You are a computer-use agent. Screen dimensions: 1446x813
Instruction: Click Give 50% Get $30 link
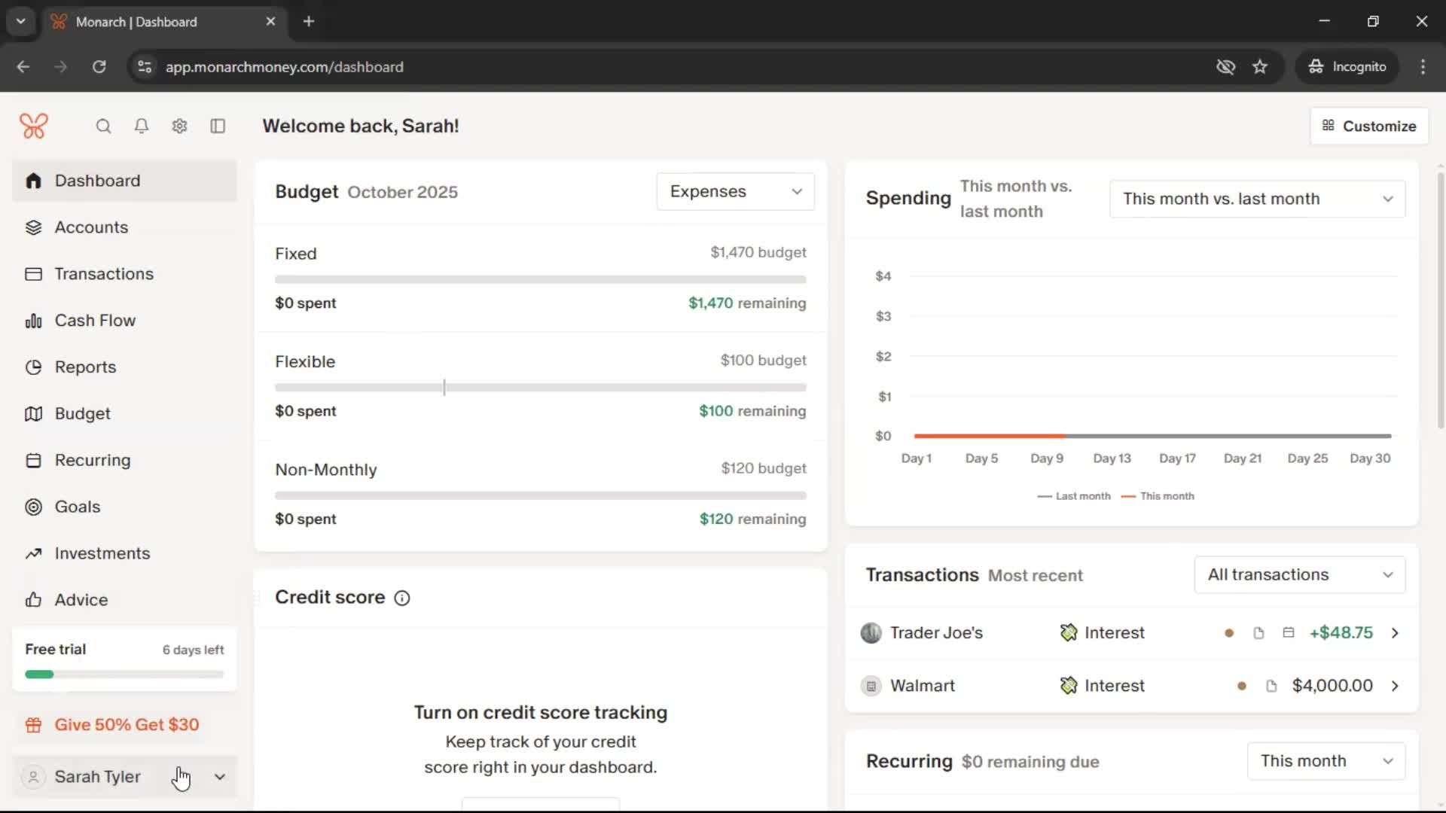point(127,725)
